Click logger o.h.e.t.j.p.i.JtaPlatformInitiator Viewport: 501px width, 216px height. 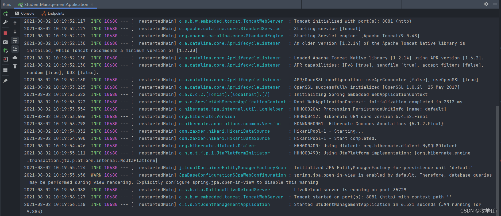(224, 153)
